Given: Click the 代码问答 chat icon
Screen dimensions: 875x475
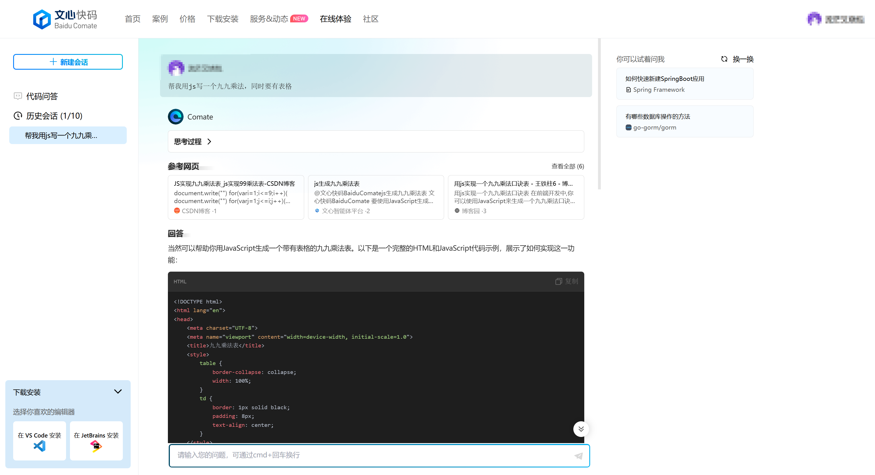Looking at the screenshot, I should 18,96.
